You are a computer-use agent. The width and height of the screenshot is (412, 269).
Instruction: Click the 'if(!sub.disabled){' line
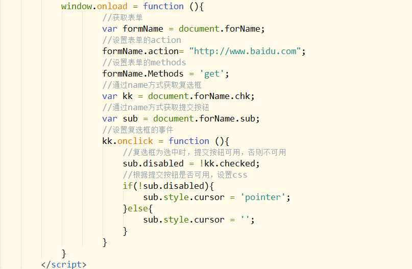pyautogui.click(x=168, y=186)
